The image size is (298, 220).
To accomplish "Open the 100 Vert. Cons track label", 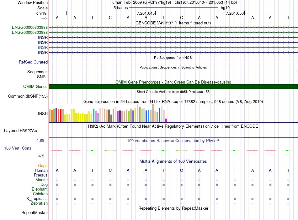I will pos(18,148).
